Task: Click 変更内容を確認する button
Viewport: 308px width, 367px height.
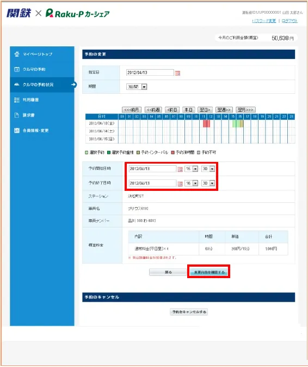Action: (x=209, y=272)
